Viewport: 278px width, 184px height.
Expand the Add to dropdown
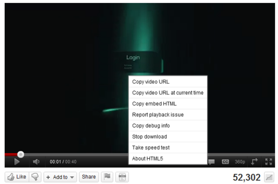[60, 177]
